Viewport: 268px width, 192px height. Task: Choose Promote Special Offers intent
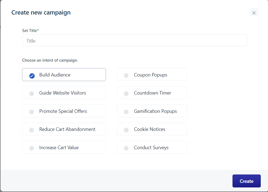pos(64,111)
